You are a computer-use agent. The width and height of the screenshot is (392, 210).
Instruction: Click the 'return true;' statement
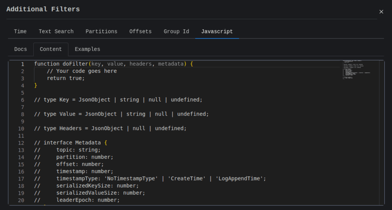(x=66, y=78)
